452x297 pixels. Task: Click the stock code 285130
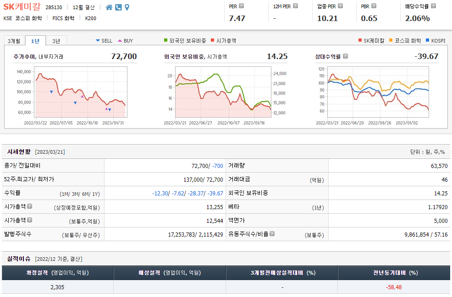pyautogui.click(x=54, y=7)
